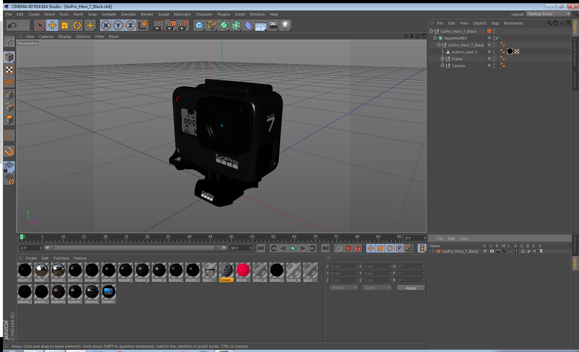Viewport: 579px width, 352px height.
Task: Switch to Polygons mode in the left sidebar
Action: [9, 120]
